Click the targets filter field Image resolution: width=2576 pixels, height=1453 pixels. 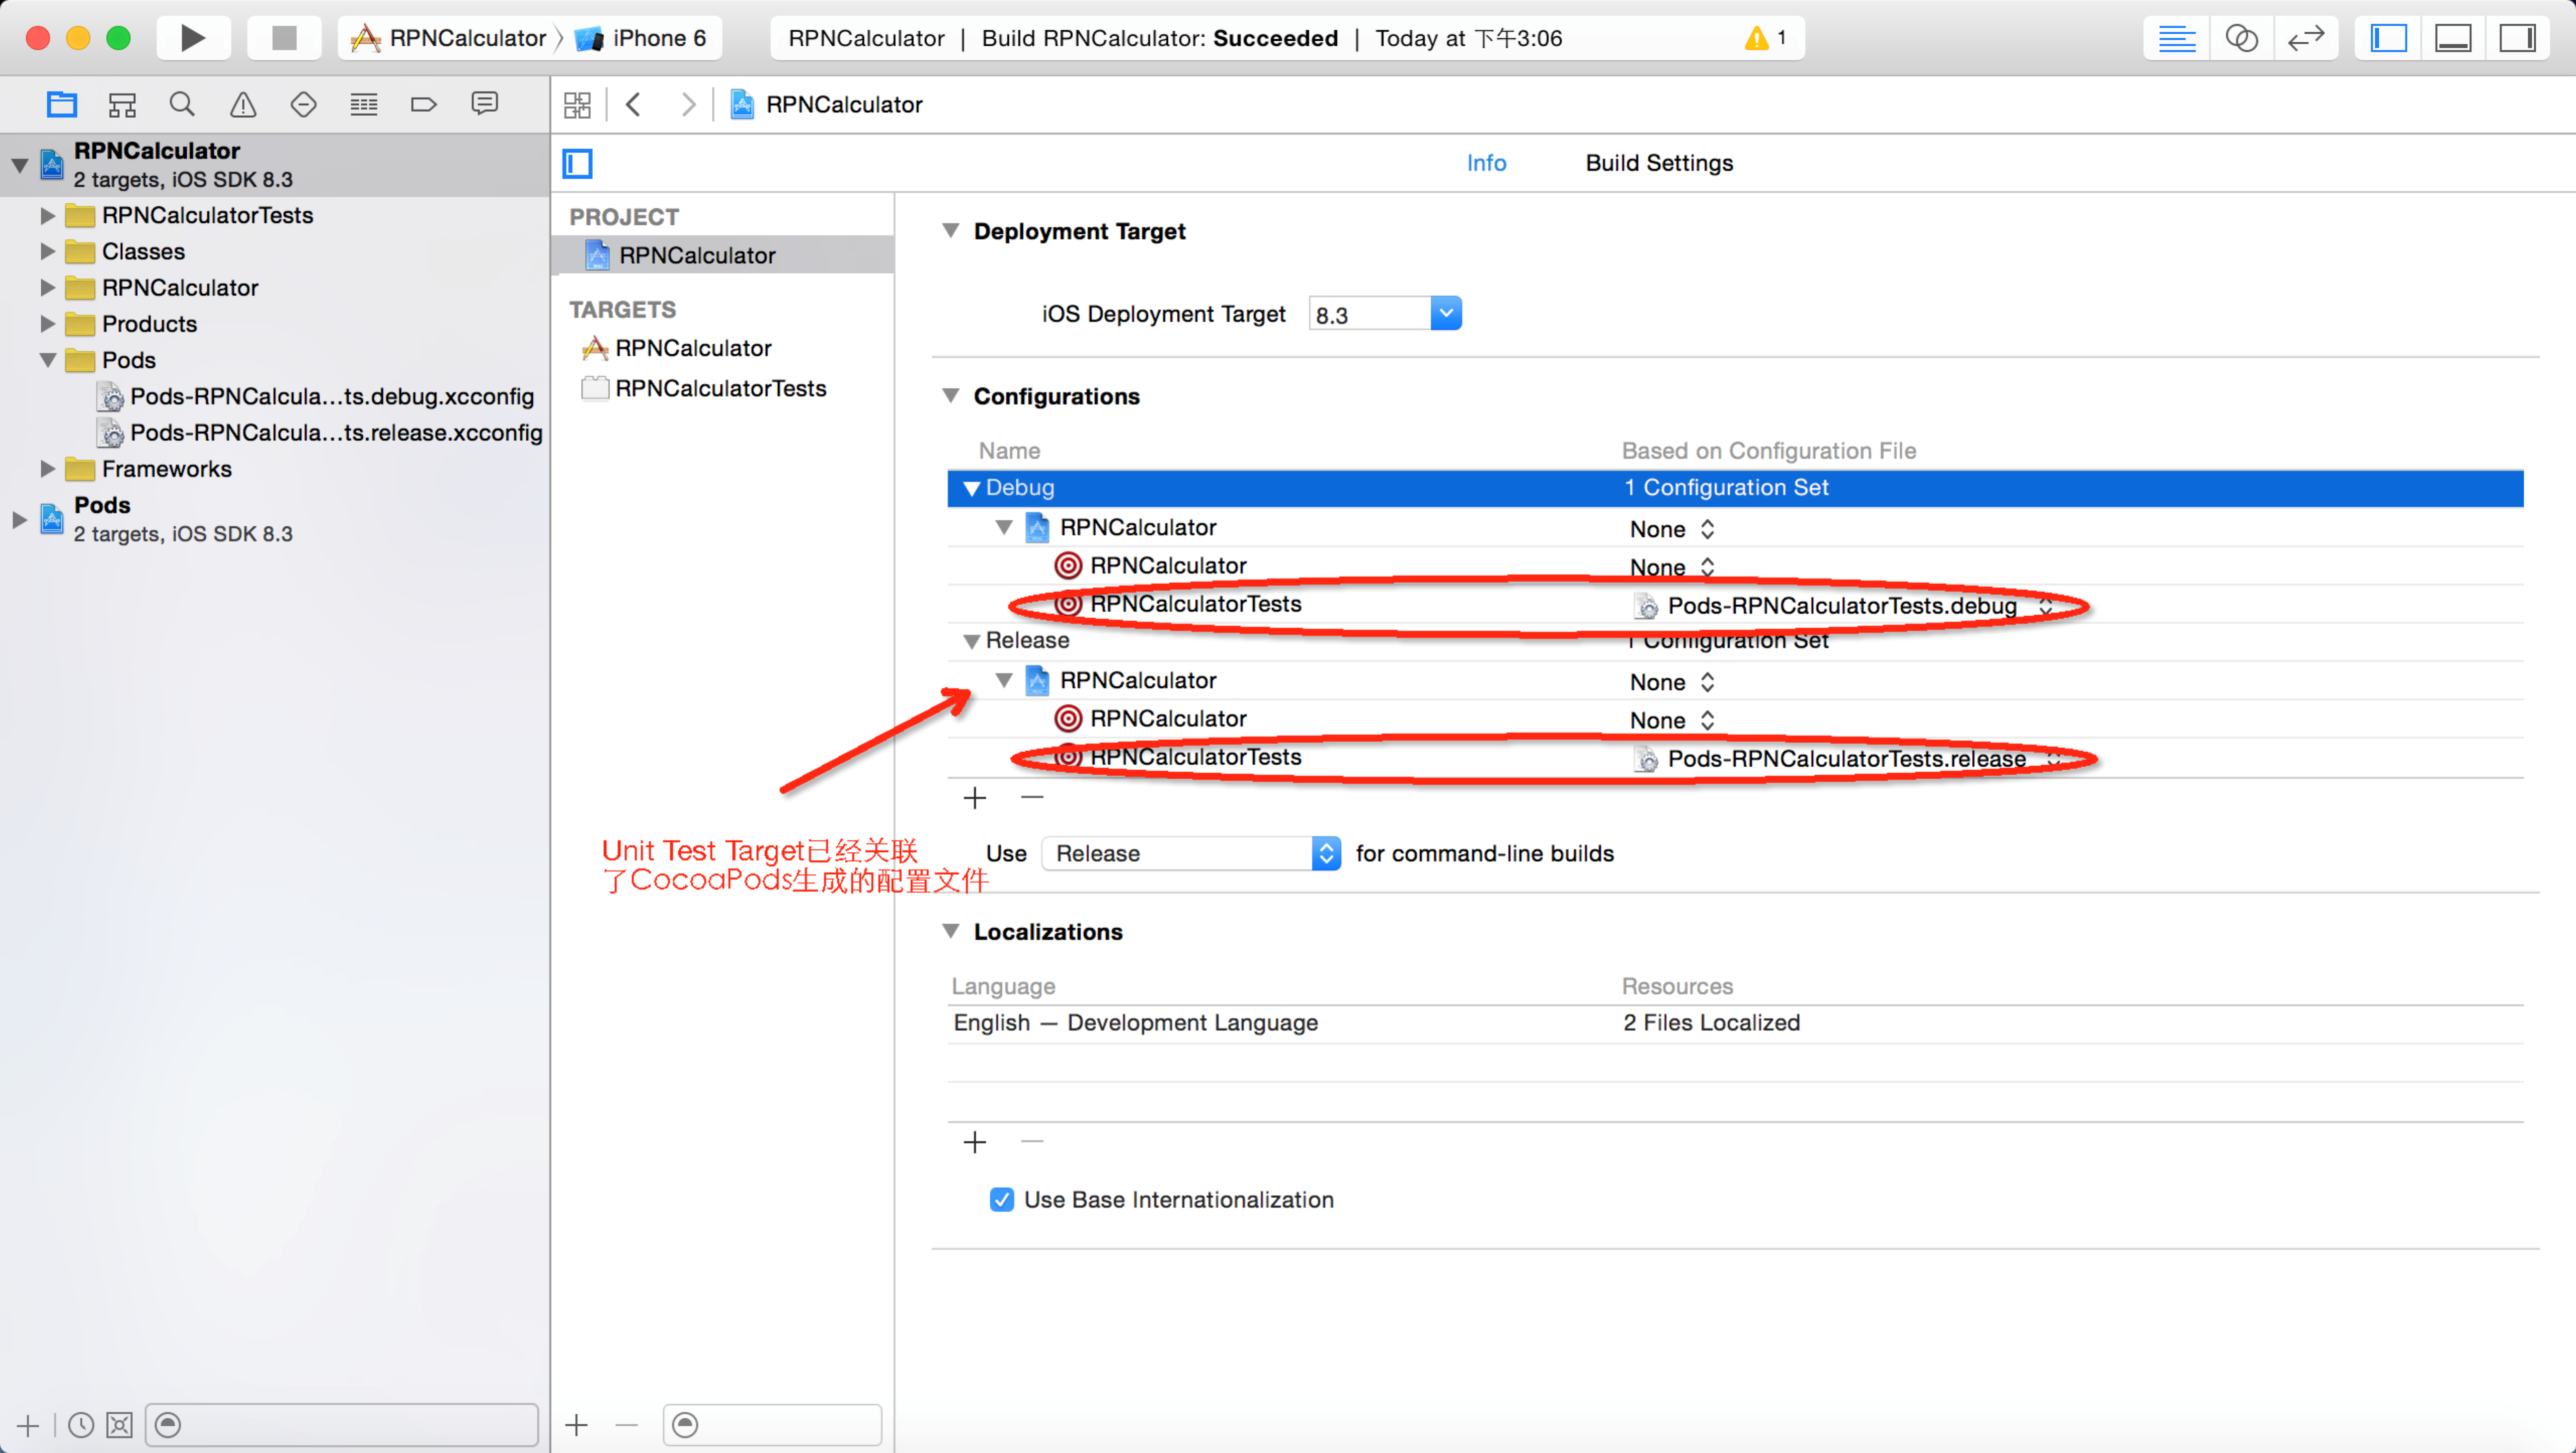(772, 1425)
